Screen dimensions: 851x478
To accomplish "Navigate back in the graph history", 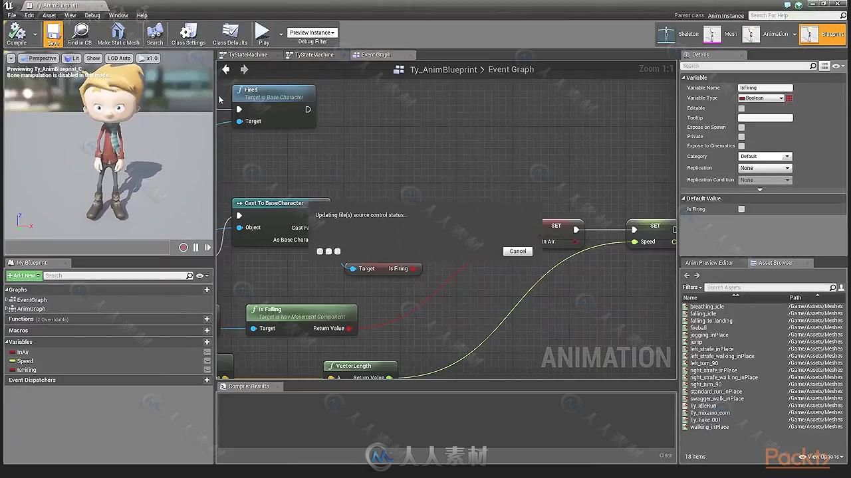I will 226,69.
